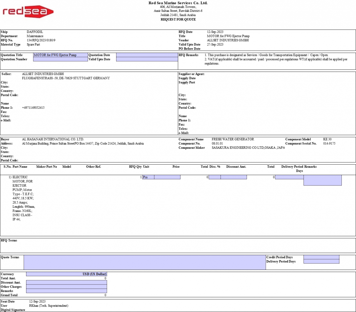
Task: Select the Other Charges field
Action: 66,287
